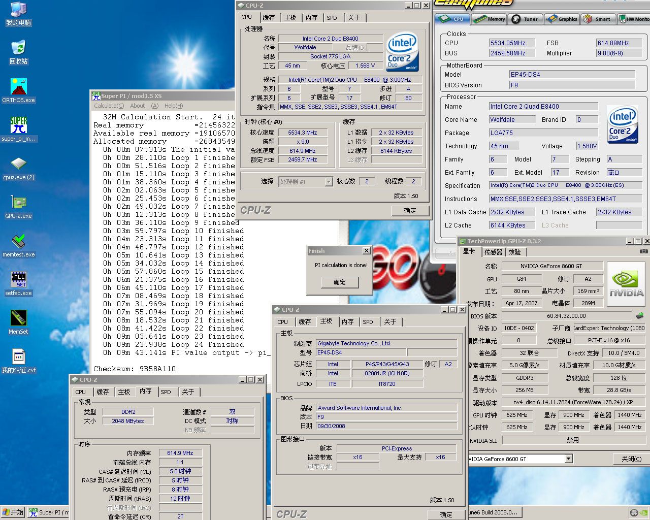
Task: Open About menu in Super PI
Action: point(144,106)
